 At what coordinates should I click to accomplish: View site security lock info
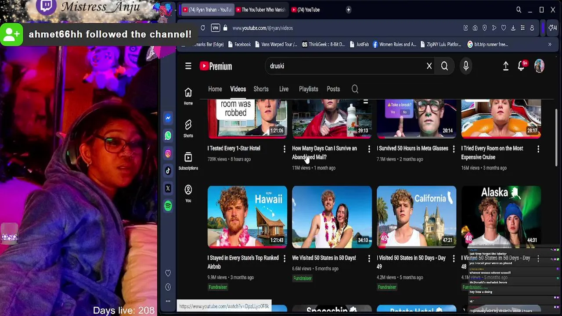pyautogui.click(x=225, y=28)
